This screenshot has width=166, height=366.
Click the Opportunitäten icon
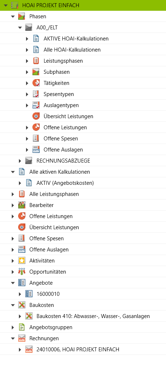coord(21,272)
